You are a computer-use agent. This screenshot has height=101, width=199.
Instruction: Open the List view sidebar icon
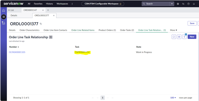pyautogui.click(x=4, y=17)
